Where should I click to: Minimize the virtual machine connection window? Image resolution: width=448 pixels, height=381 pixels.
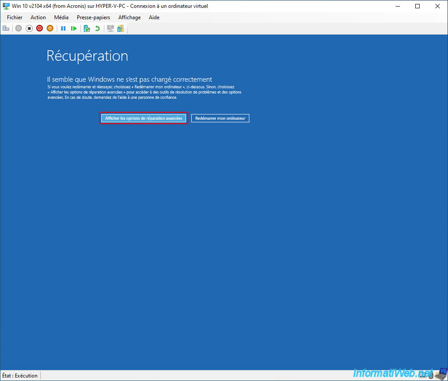(398, 6)
